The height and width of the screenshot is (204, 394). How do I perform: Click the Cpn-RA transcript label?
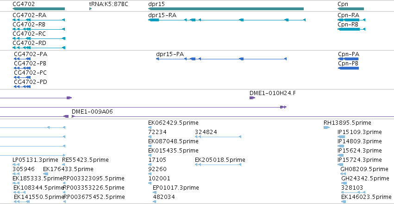click(x=349, y=15)
